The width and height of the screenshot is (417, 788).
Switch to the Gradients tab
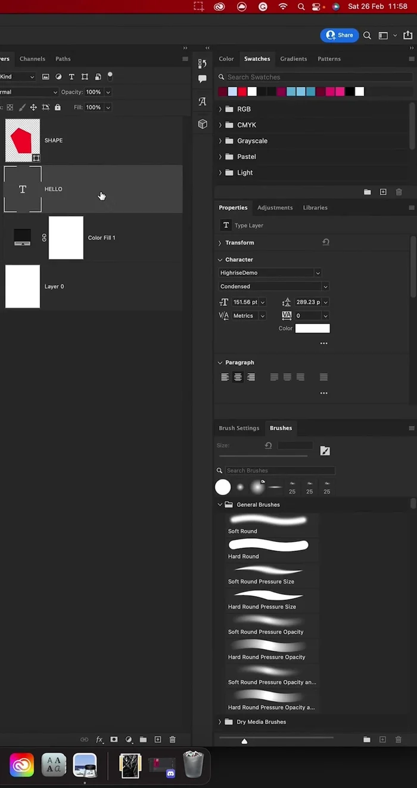[x=293, y=59]
